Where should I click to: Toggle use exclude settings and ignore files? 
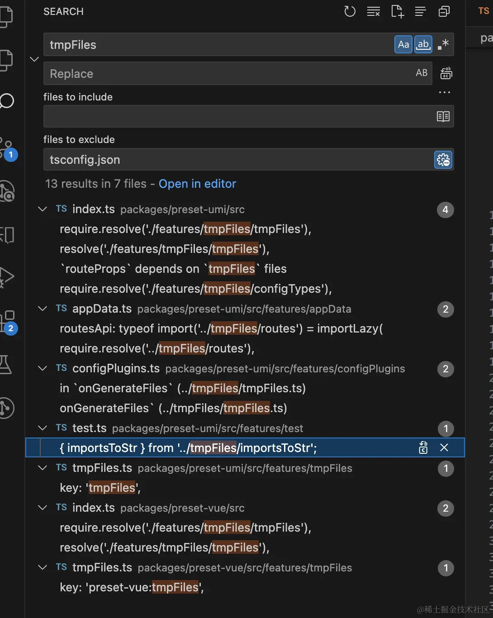443,160
